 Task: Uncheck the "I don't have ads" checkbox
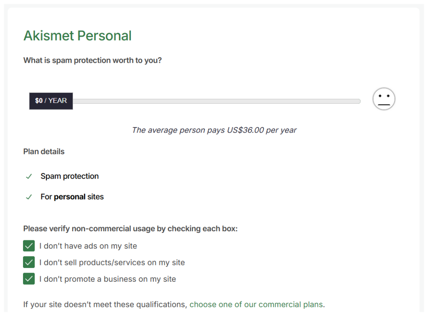pos(29,246)
